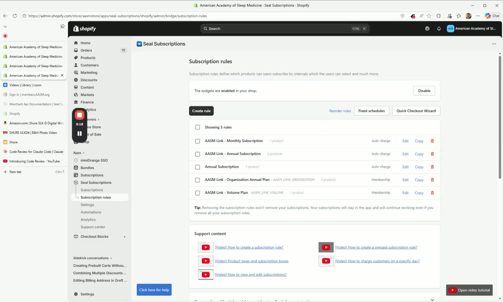This screenshot has height=302, width=503.
Task: Open Shopify Settings gear
Action: [x=76, y=294]
